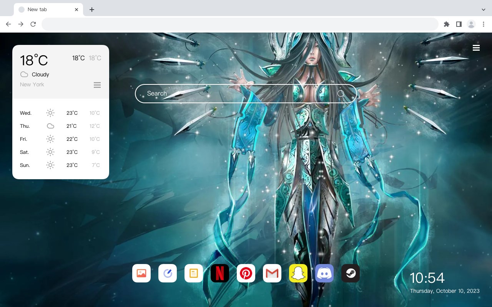Open the wallpaper gallery shortcut icon
Viewport: 492px width, 307px height.
click(x=141, y=273)
